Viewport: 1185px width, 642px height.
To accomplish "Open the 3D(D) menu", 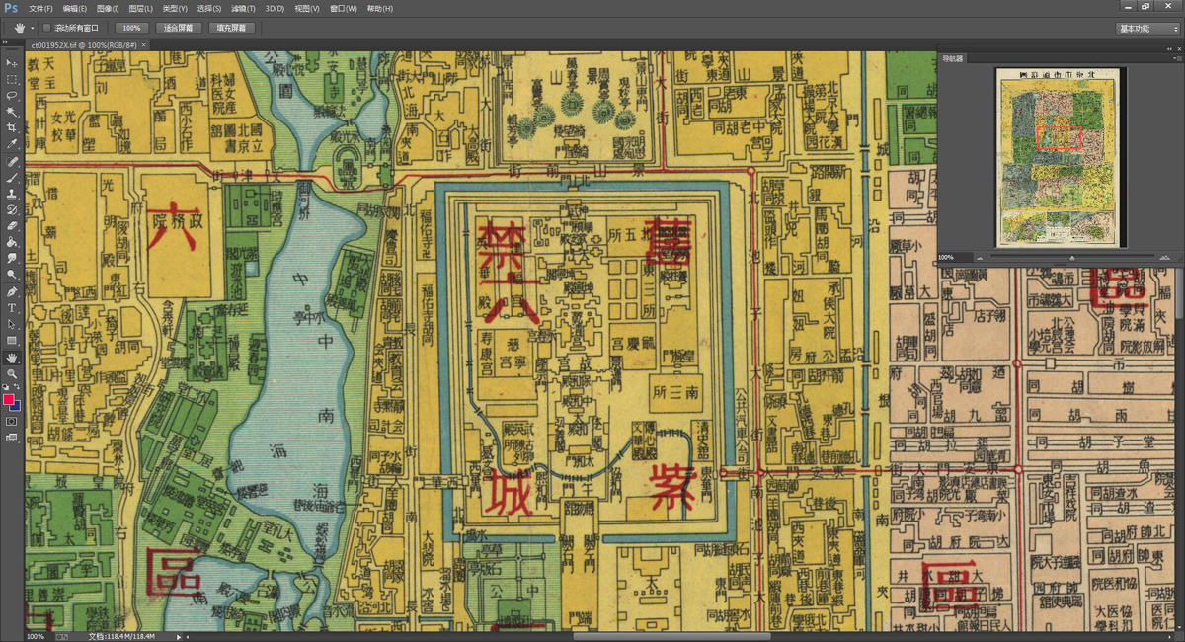I will (x=275, y=8).
